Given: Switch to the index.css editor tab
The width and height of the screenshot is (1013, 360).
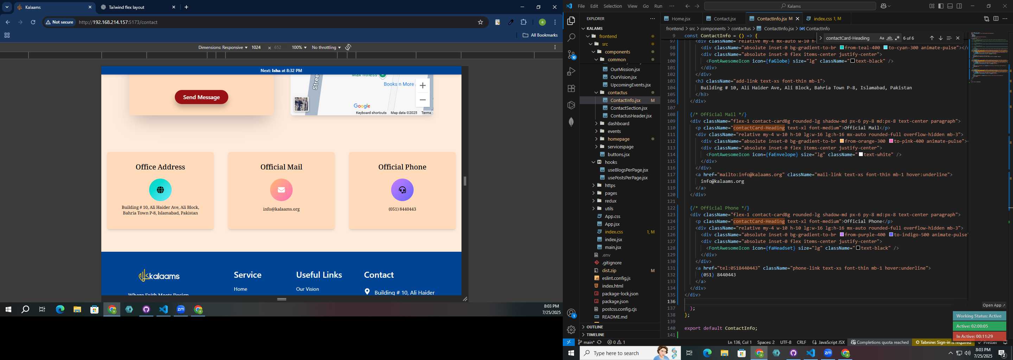Looking at the screenshot, I should (x=827, y=19).
